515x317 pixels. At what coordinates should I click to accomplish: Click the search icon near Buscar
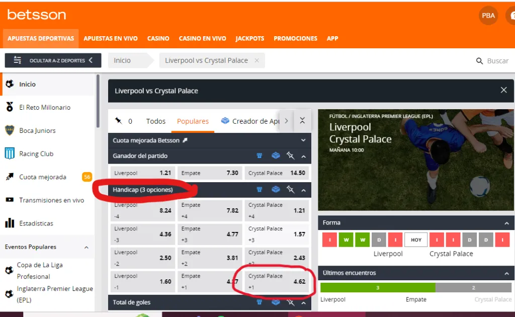(x=478, y=60)
